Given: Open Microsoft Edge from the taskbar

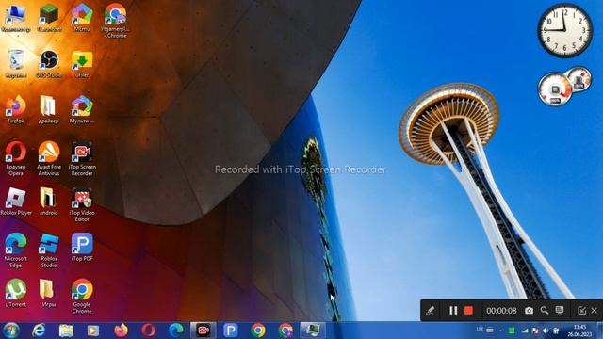Looking at the screenshot, I should point(176,331).
